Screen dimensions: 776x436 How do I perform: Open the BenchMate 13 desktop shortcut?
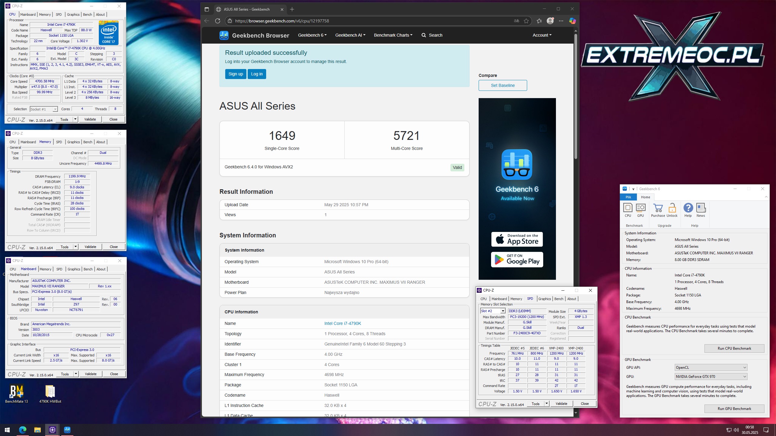pos(17,394)
